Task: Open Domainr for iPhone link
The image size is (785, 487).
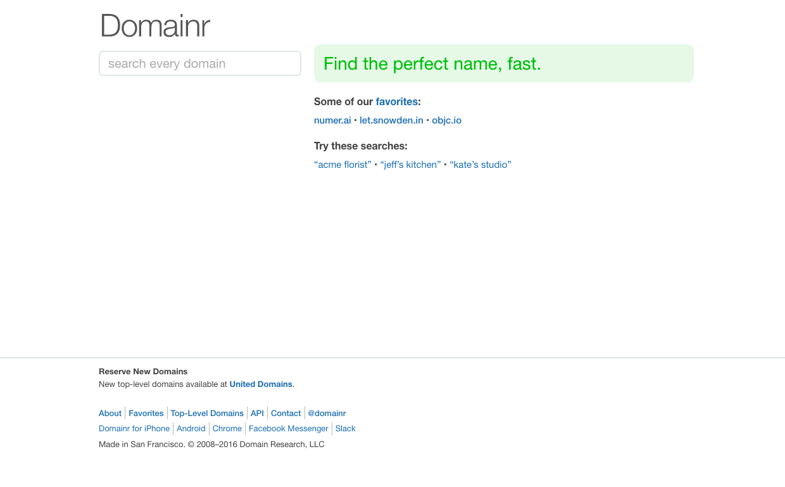Action: pyautogui.click(x=134, y=429)
